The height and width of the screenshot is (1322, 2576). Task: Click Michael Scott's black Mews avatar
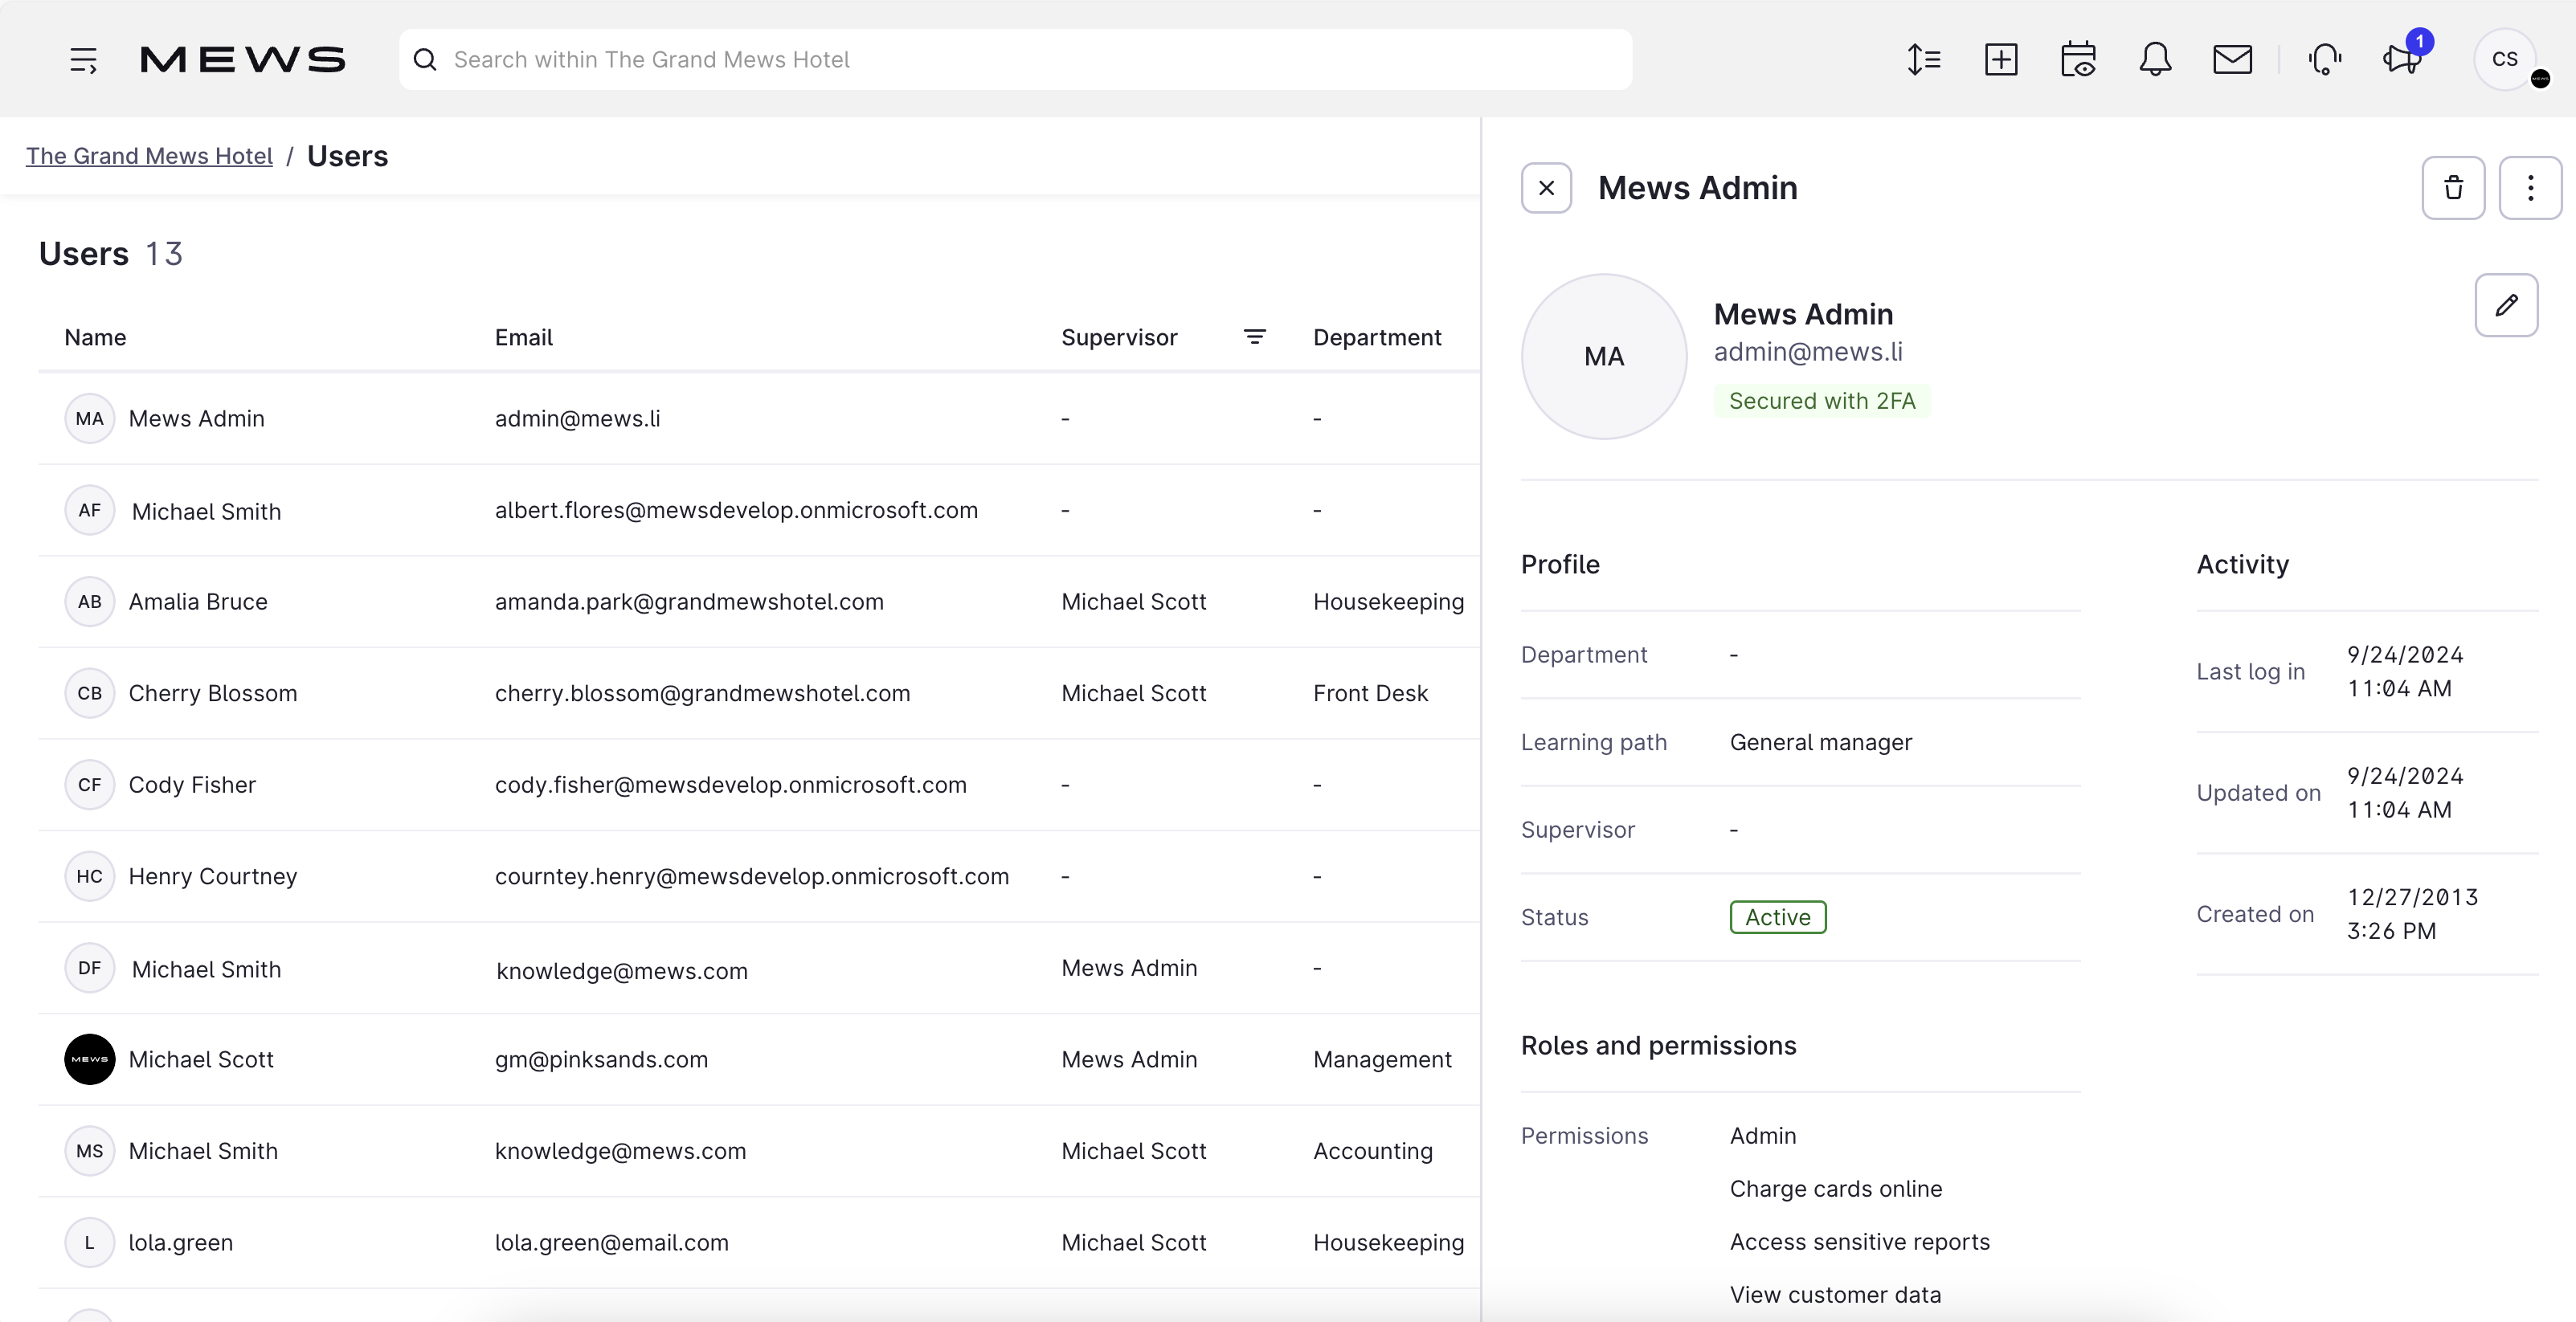(90, 1059)
